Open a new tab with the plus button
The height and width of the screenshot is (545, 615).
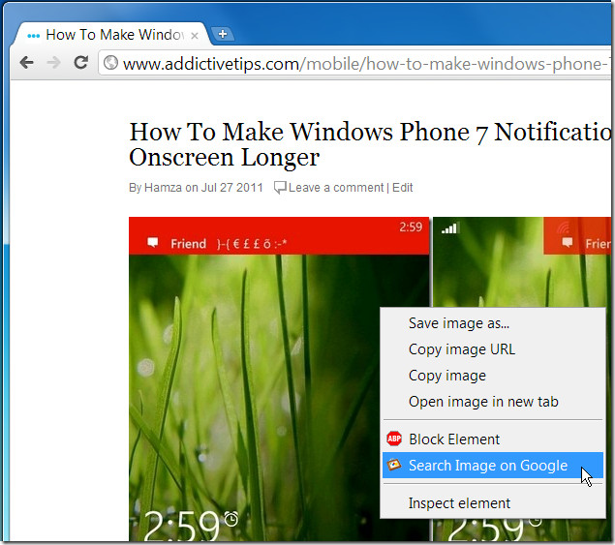pos(223,34)
